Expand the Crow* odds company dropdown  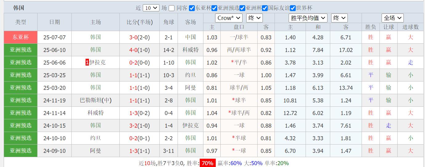click(x=229, y=18)
